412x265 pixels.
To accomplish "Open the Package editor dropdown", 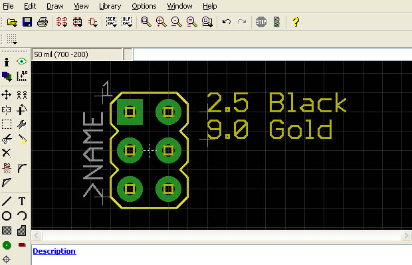I will point(78,22).
